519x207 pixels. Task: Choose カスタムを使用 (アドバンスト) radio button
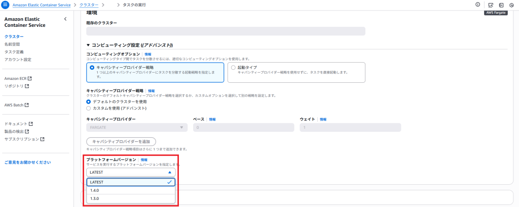tap(88, 108)
